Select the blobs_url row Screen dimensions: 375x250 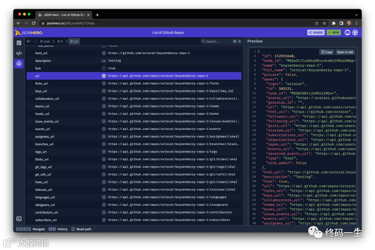tap(134, 159)
